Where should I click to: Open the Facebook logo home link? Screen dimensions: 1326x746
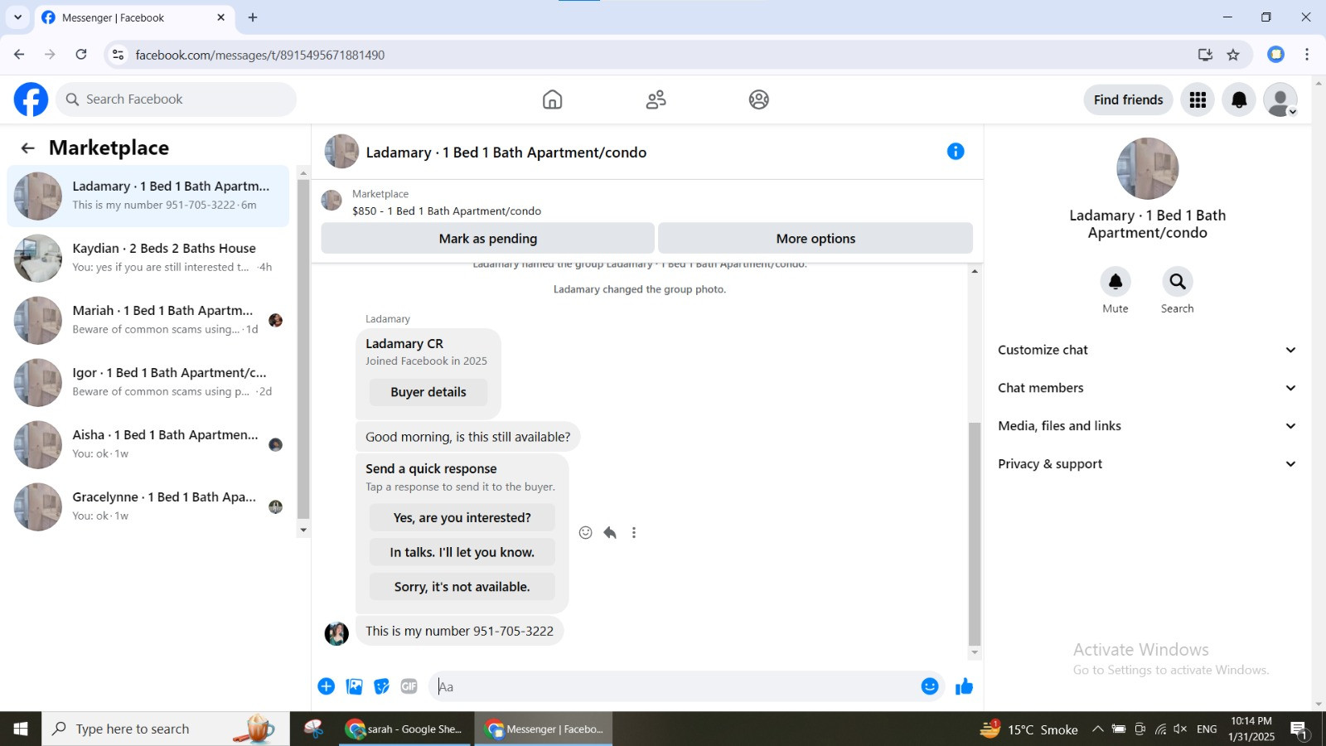[31, 99]
